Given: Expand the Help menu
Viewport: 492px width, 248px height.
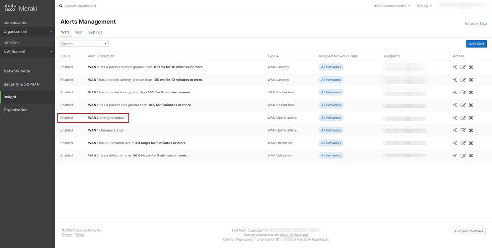Looking at the screenshot, I should [x=424, y=6].
